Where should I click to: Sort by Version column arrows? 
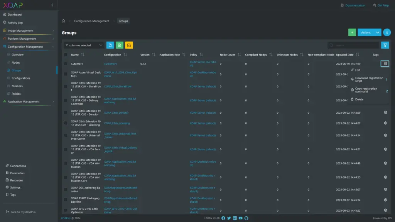(154, 55)
